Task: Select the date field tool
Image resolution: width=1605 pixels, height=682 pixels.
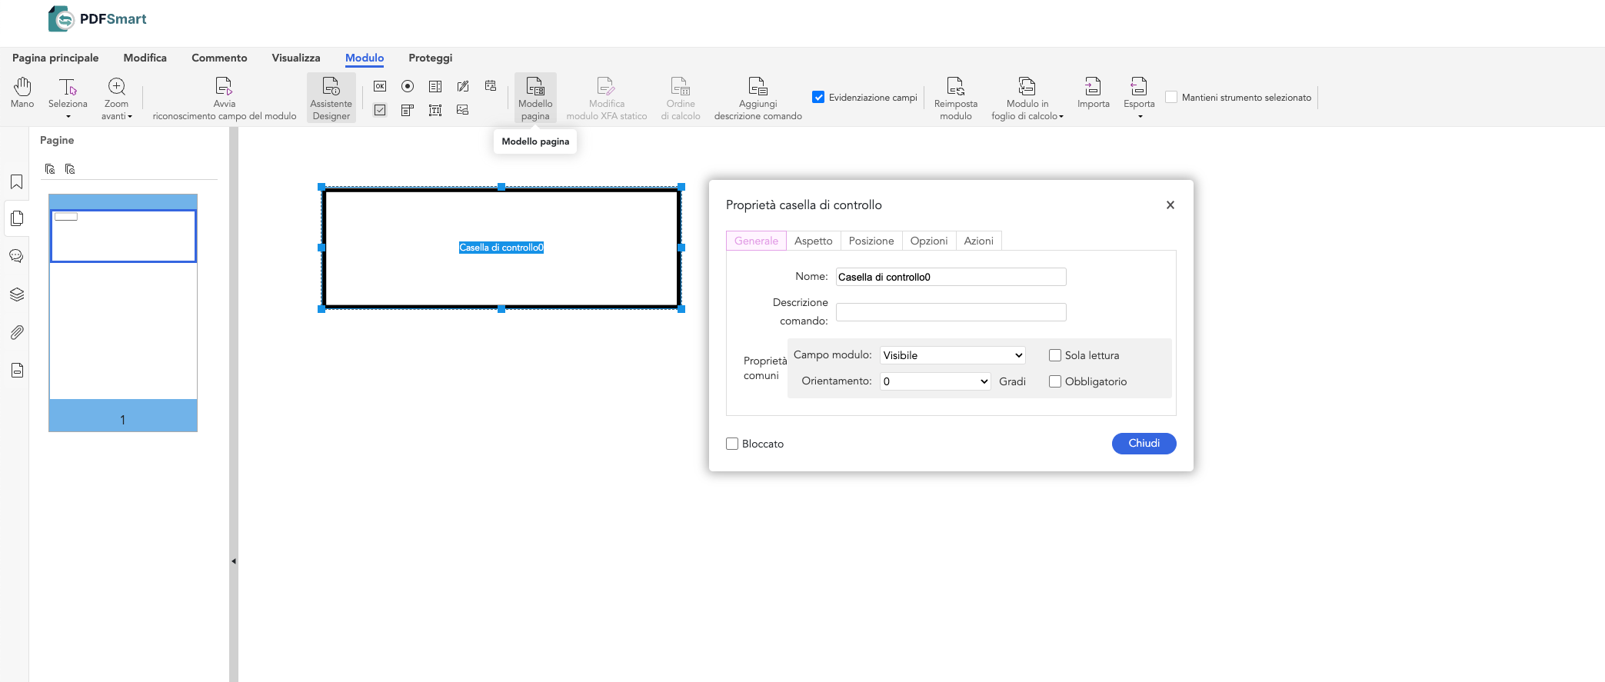Action: [x=491, y=86]
